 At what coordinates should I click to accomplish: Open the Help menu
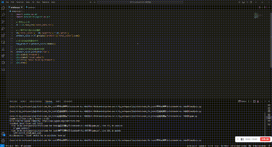53,2
